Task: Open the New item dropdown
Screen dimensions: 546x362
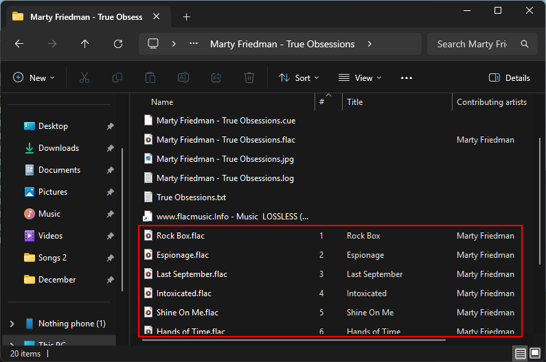Action: click(34, 78)
